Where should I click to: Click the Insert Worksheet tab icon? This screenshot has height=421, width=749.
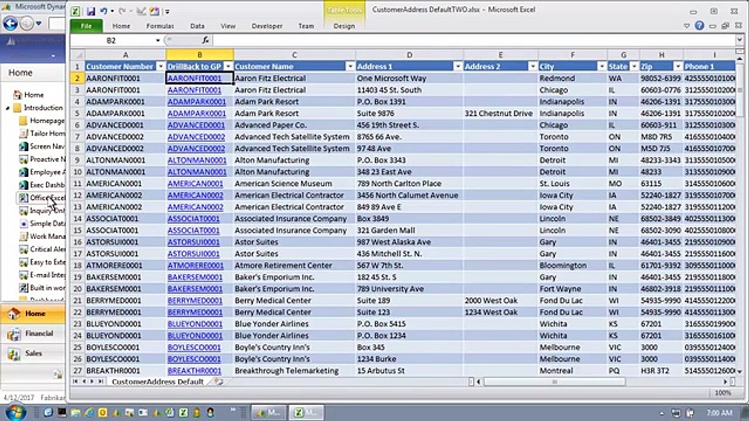218,381
